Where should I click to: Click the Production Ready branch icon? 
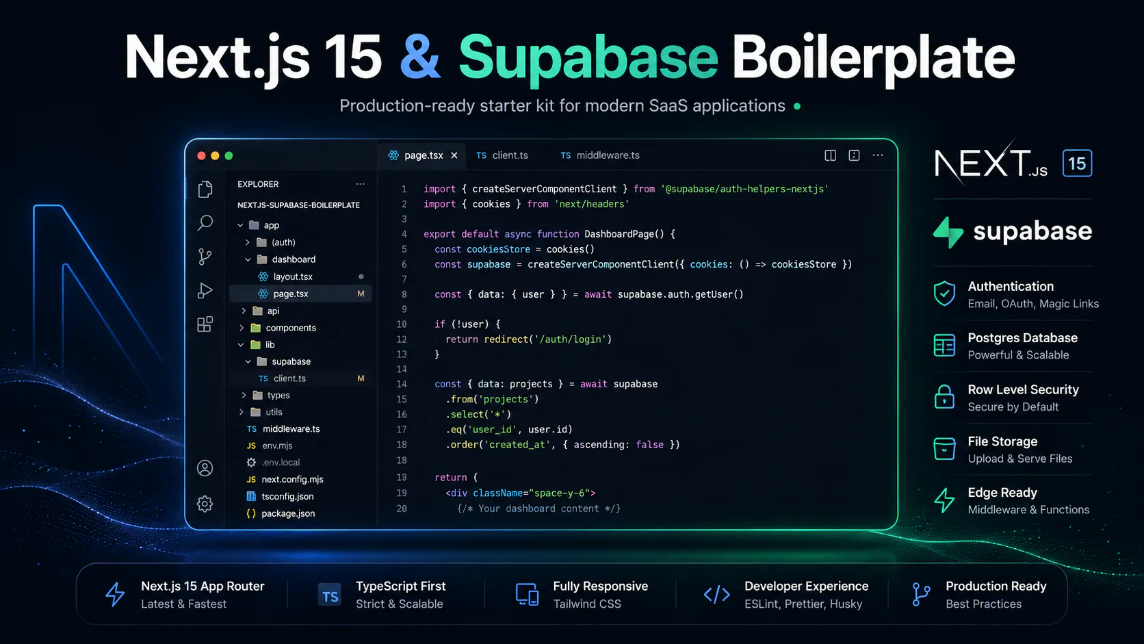(921, 595)
